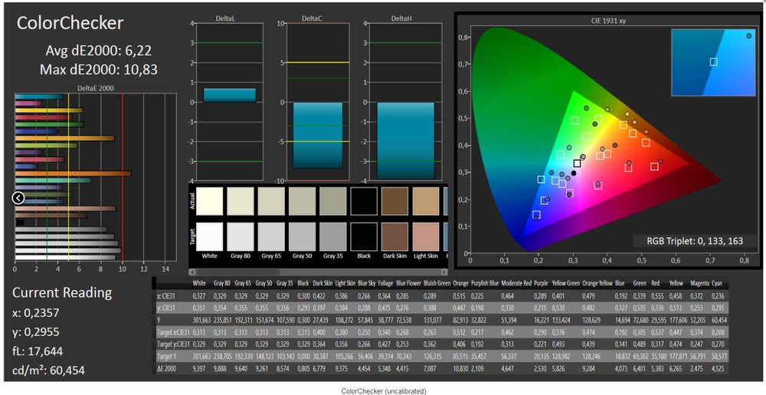Click the "y: 0,2955" reading
The width and height of the screenshot is (766, 395).
pyautogui.click(x=35, y=332)
